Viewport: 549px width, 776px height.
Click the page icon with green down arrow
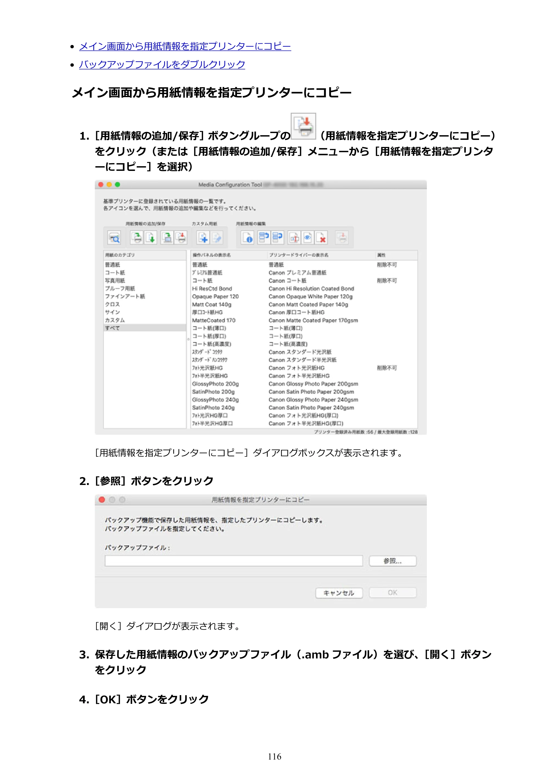pos(151,237)
